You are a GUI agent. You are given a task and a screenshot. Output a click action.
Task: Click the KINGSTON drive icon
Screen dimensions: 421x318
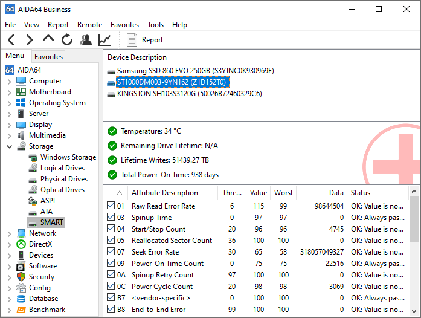click(111, 95)
